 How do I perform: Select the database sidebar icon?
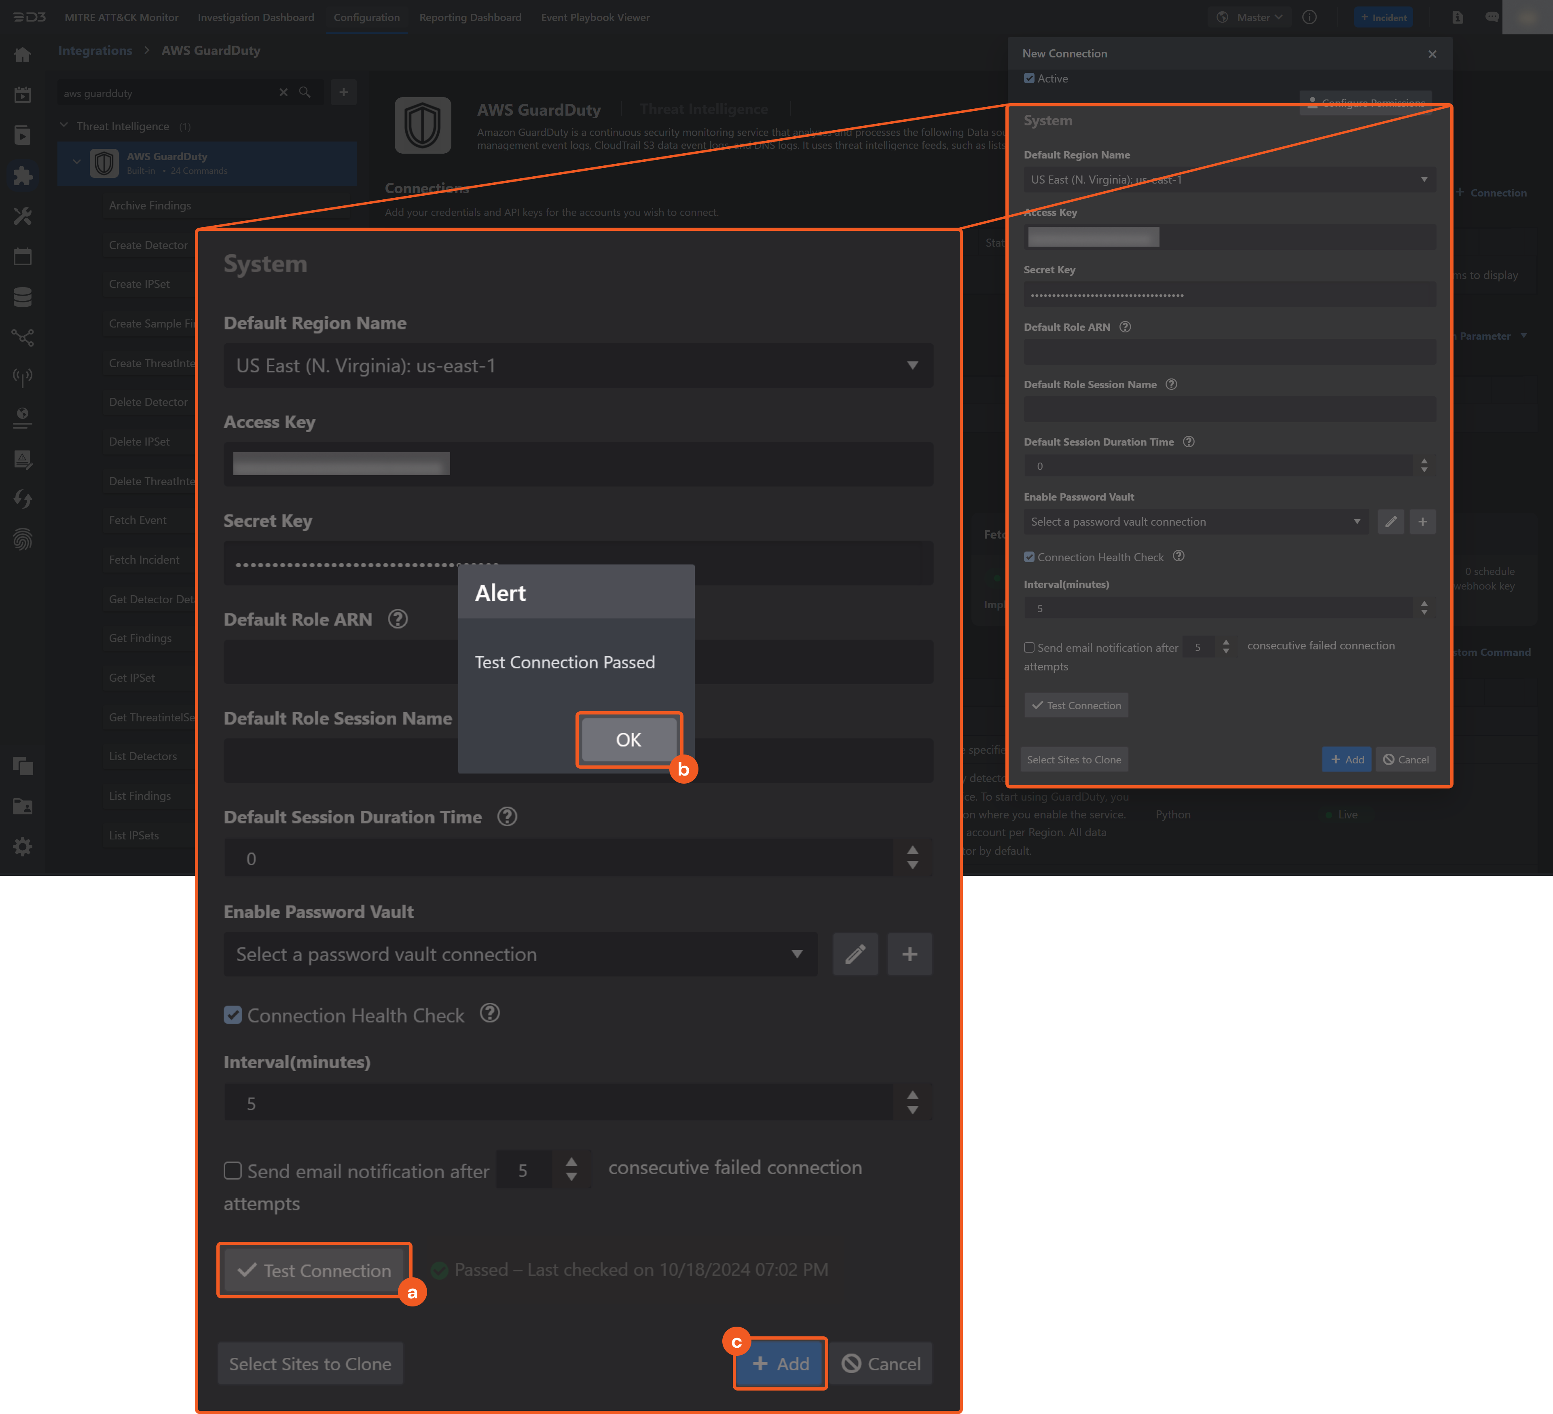(23, 297)
